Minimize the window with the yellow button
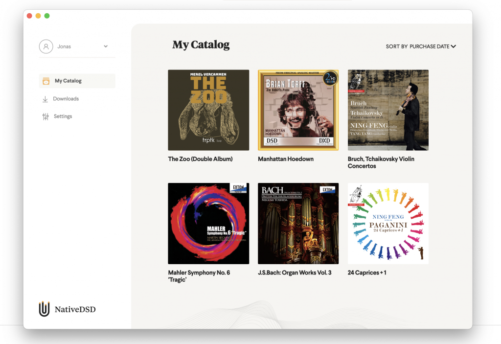Screen dimensions: 501x344 pos(38,16)
